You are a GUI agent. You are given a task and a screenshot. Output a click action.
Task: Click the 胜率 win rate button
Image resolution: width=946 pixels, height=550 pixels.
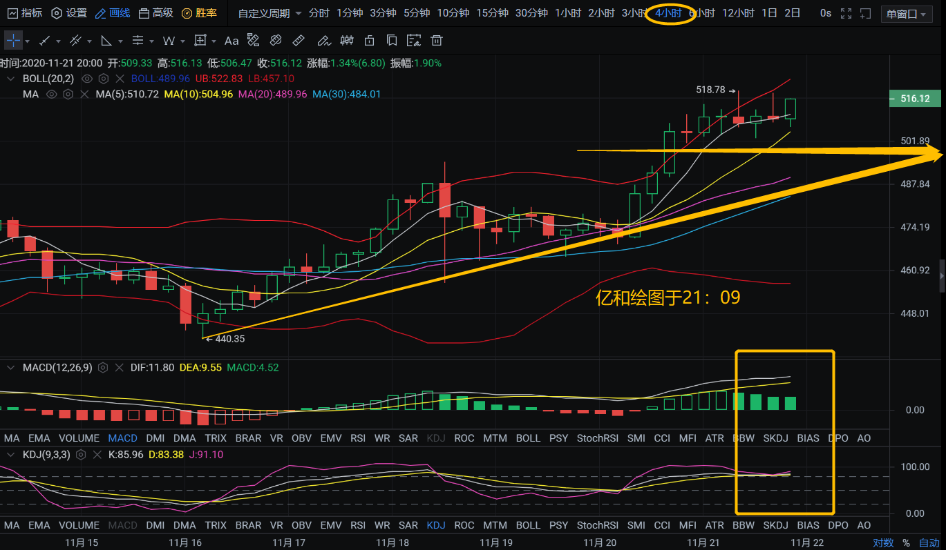(199, 13)
